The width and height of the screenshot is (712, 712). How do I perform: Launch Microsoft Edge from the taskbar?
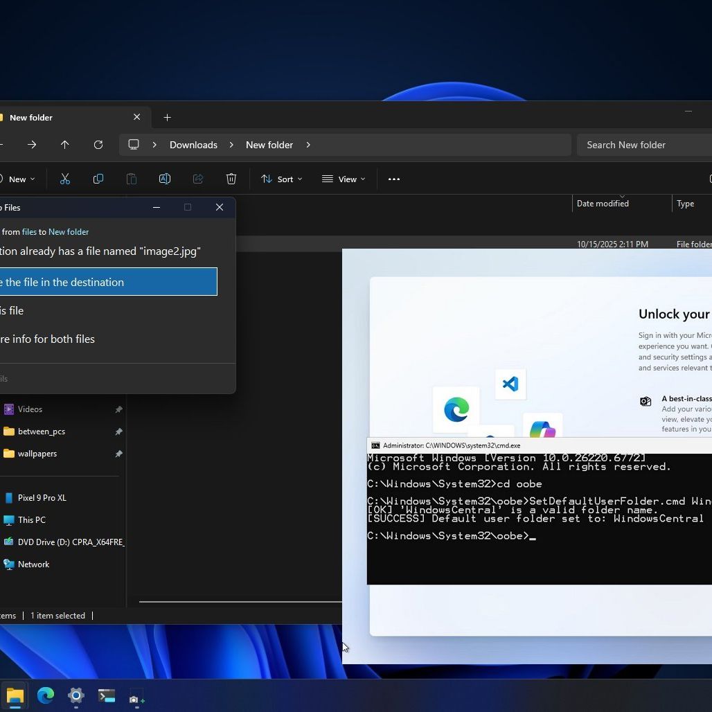(x=46, y=695)
